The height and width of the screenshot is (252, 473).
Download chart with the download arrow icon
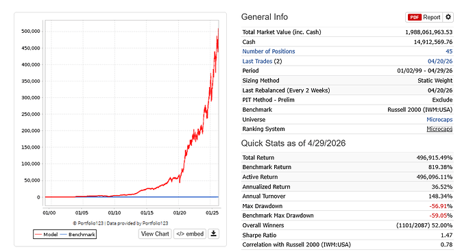click(213, 234)
